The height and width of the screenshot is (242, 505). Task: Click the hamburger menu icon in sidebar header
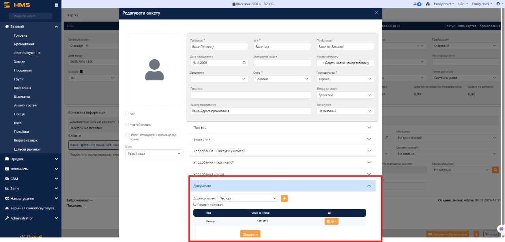[56, 5]
